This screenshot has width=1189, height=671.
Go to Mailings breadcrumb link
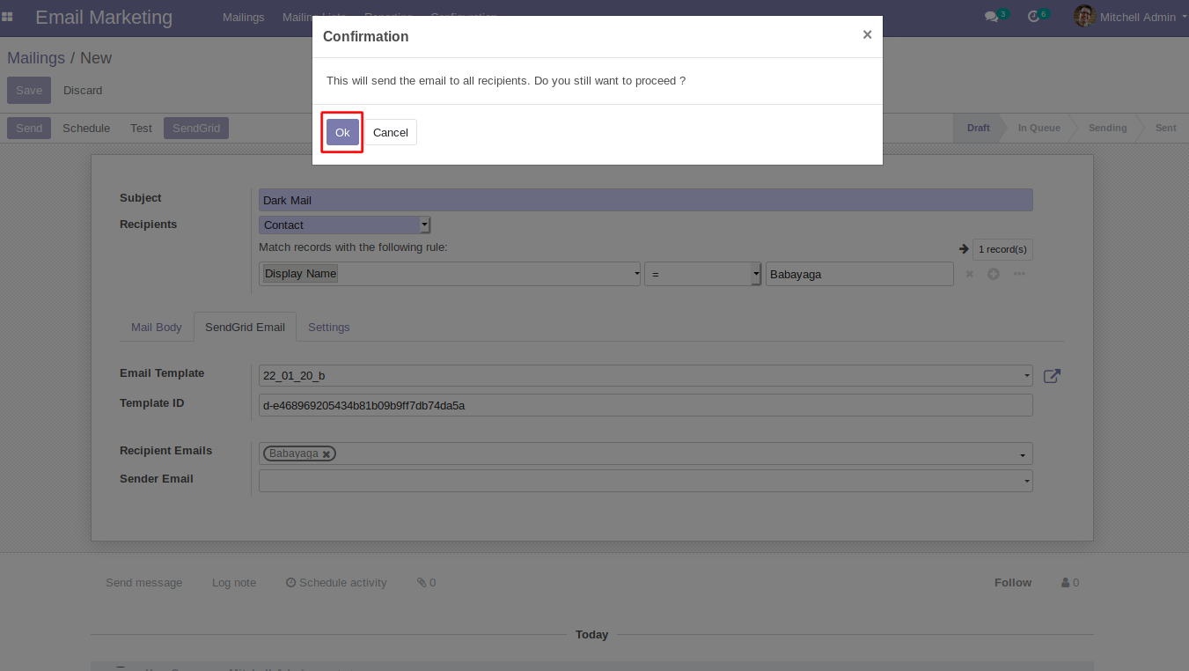pos(36,58)
